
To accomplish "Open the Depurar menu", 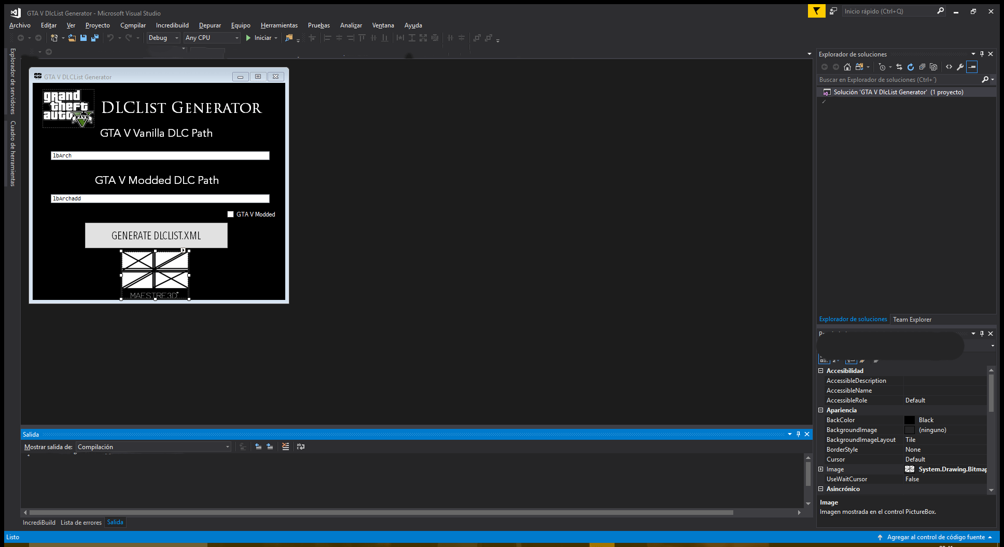I will 210,25.
